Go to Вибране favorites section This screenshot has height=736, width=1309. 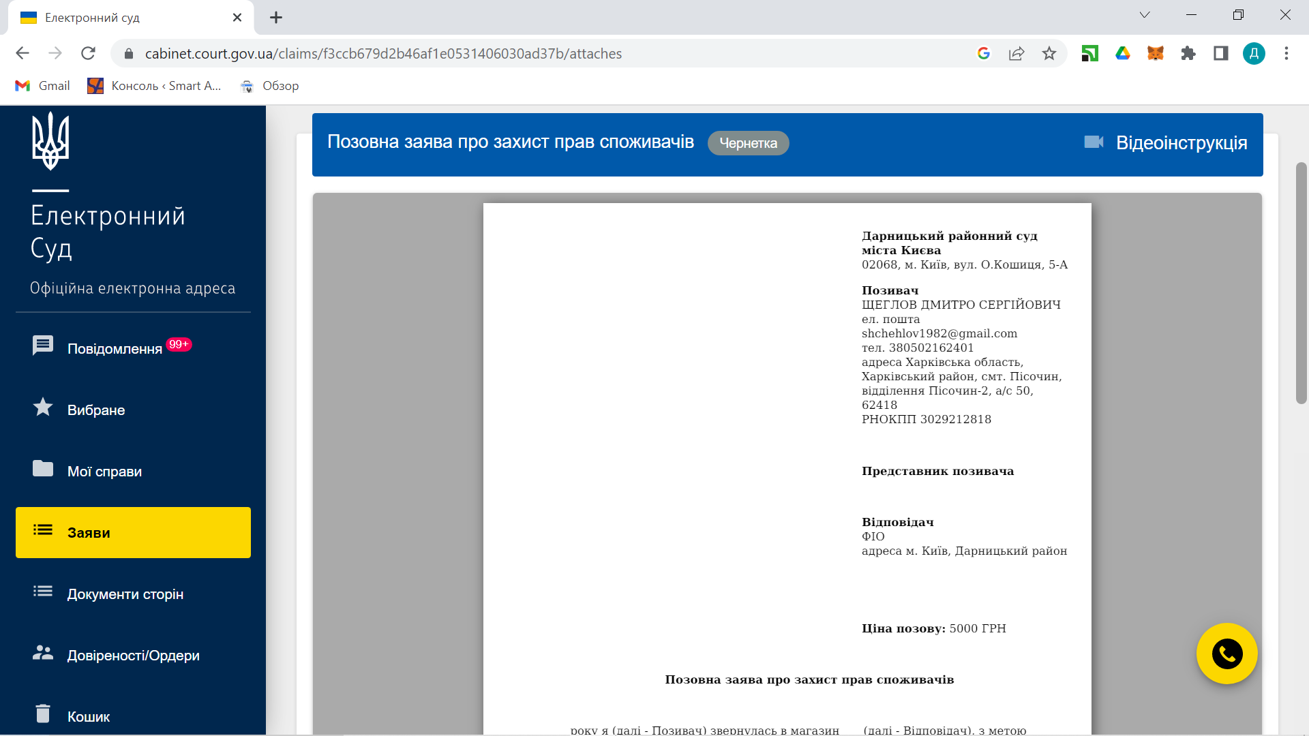click(95, 410)
